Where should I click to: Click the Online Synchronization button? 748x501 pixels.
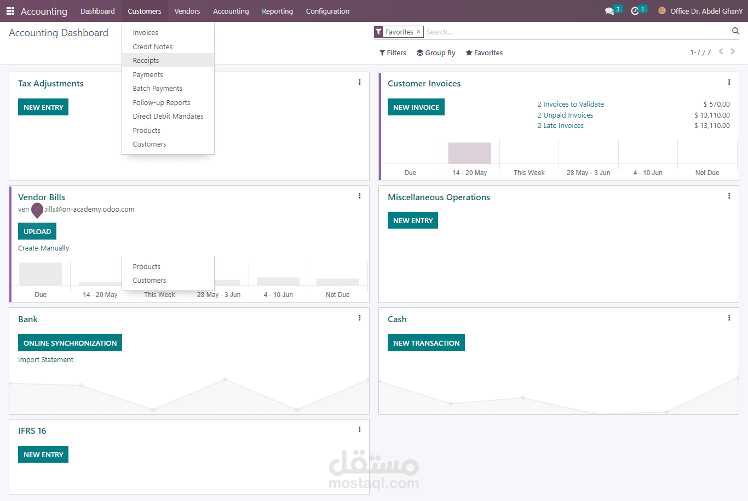70,343
